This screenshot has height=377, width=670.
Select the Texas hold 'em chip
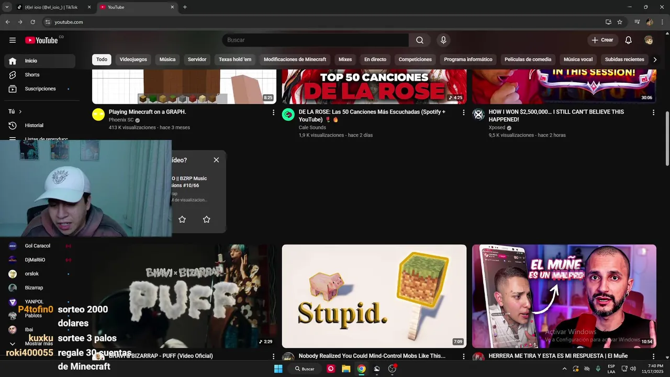click(x=235, y=60)
